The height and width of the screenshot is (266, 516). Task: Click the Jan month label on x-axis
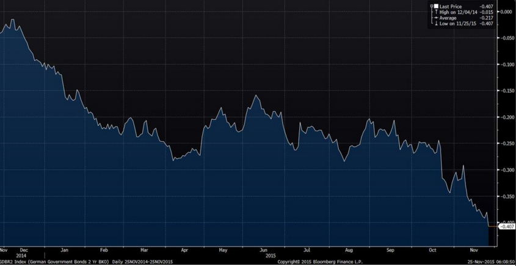(x=65, y=250)
